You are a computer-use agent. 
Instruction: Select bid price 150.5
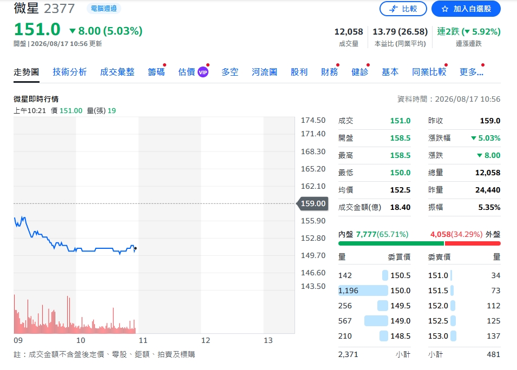400,275
